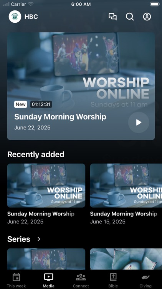Screen dimensions: 162x289
Task: Tap the search magnifier icon
Action: (130, 17)
